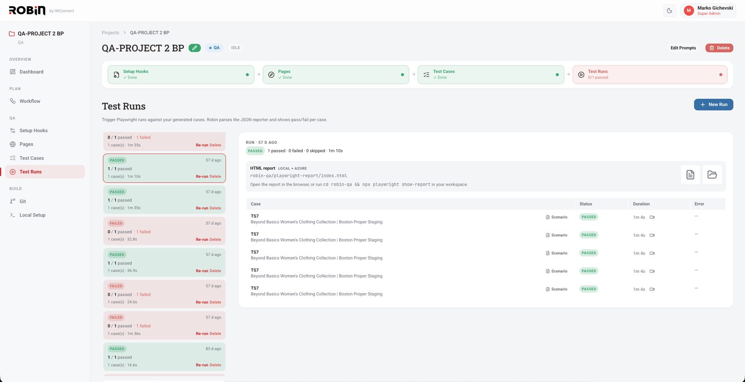Re-run the selected 1m 10s run
Viewport: 745px width, 382px height.
click(x=202, y=177)
